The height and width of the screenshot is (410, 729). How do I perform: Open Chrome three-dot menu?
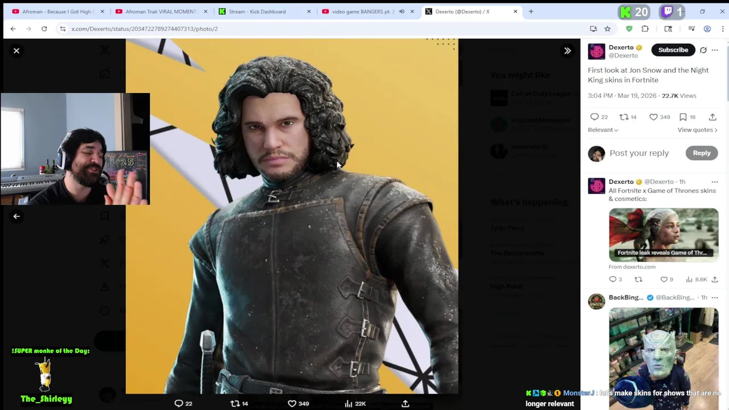(722, 28)
